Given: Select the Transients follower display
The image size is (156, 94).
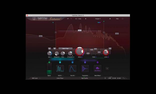Looking at the screenshot, I should 85,69.
